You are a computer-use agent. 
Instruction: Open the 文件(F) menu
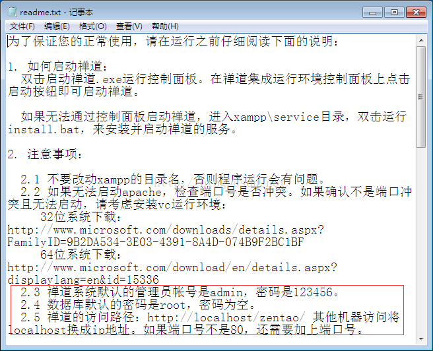click(x=22, y=26)
